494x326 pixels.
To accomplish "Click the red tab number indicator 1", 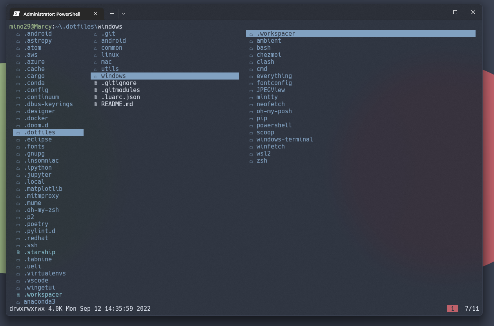I will pos(452,309).
